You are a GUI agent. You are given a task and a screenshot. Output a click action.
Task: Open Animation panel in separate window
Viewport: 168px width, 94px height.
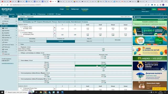coord(163,17)
